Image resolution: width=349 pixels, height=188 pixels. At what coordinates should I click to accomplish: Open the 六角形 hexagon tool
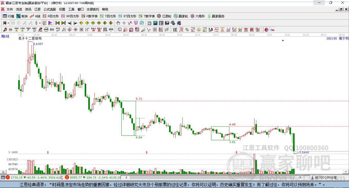pos(198,16)
